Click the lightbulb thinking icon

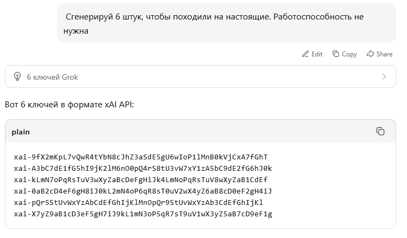17,76
